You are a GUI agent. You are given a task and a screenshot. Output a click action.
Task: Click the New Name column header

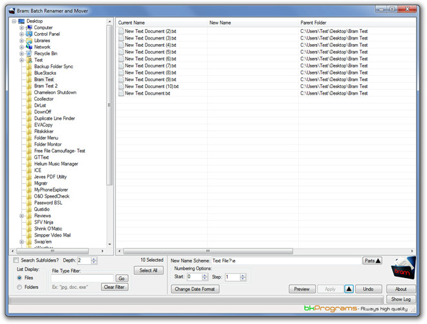[x=253, y=23]
